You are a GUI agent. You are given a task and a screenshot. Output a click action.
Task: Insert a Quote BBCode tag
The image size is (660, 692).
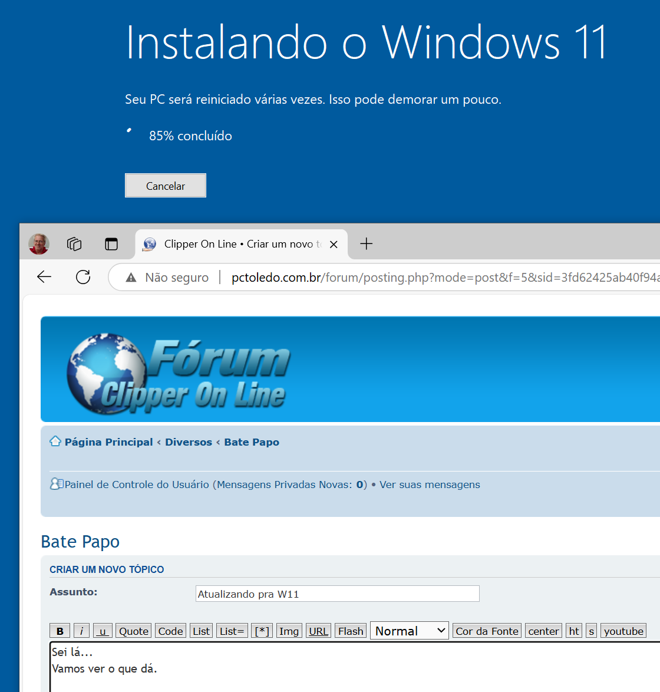pos(134,631)
